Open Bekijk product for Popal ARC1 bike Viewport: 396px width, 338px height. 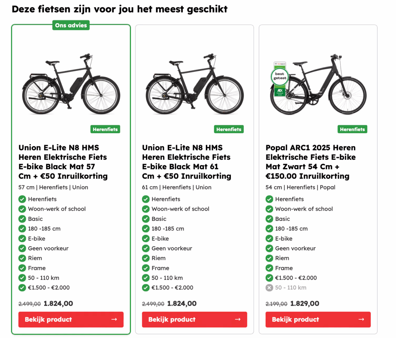318,319
